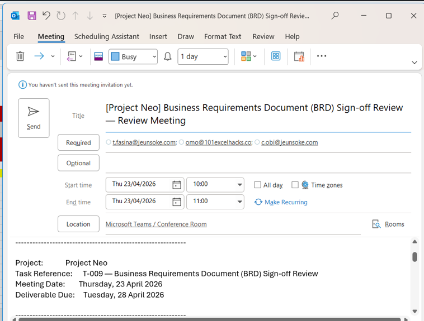
Task: Redo the last action
Action: coord(61,16)
